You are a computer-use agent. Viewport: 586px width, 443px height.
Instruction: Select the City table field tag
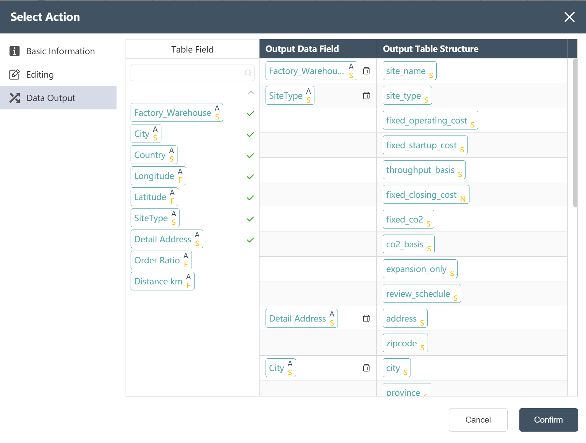point(146,134)
